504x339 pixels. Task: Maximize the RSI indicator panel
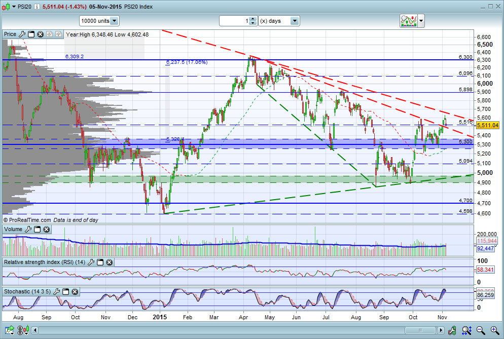pos(100,262)
